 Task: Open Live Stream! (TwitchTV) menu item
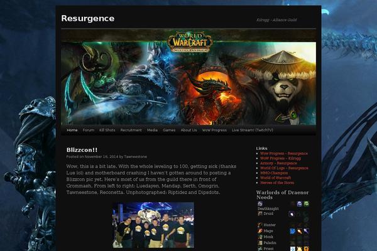click(x=253, y=130)
